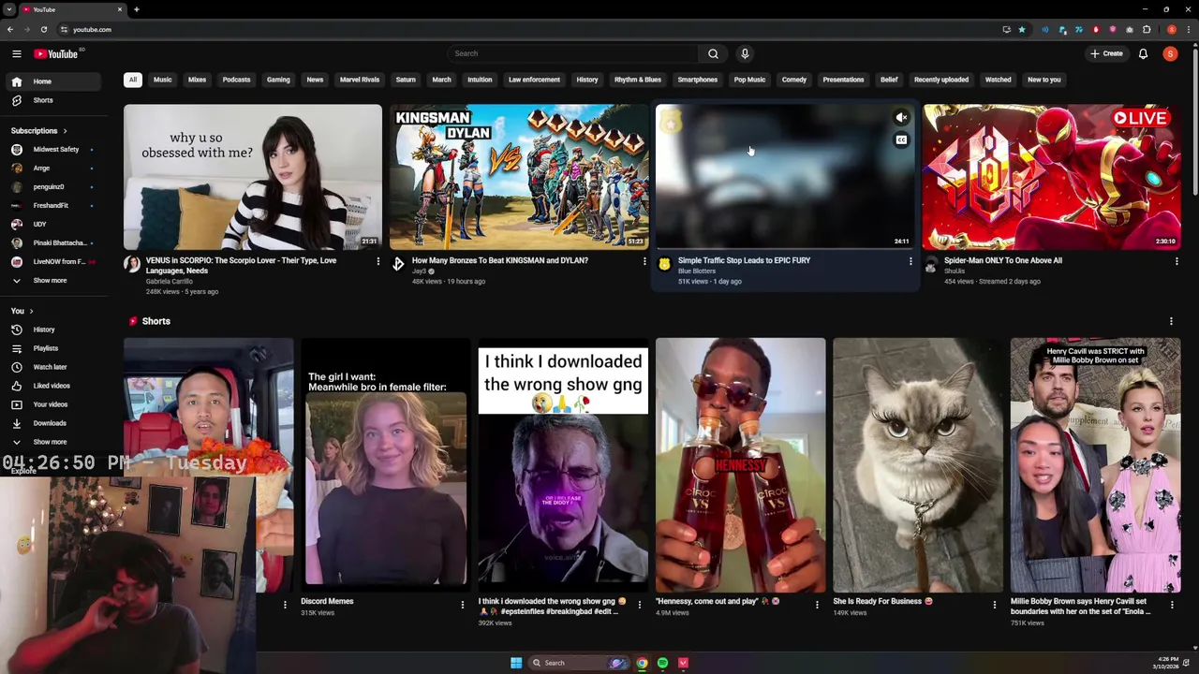The width and height of the screenshot is (1199, 674).
Task: Open options menu for Spider-Man ONLY video
Action: (1177, 261)
